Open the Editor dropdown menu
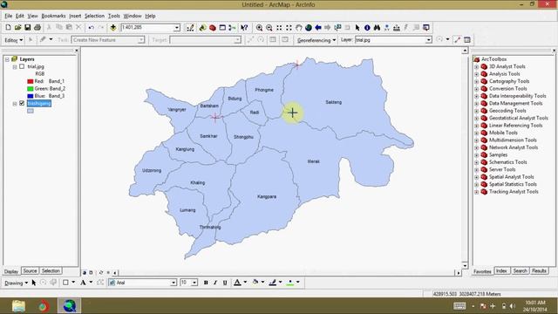This screenshot has height=314, width=558. [14, 40]
